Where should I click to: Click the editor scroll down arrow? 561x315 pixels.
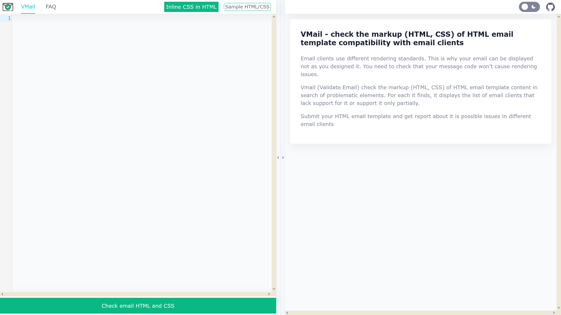274,289
